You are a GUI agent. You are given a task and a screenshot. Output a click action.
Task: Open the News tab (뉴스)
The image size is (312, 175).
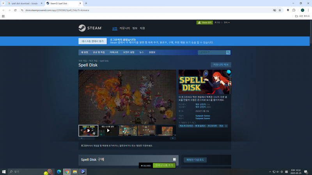[x=142, y=52]
